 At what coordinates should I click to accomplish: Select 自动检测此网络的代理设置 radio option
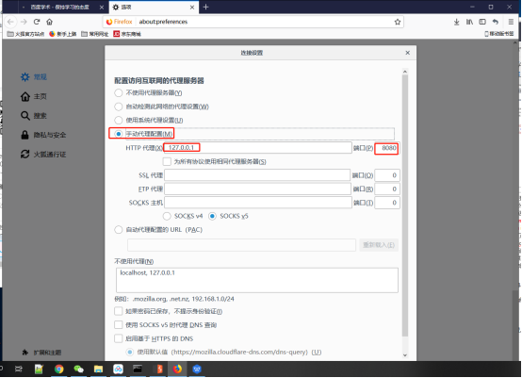[119, 107]
